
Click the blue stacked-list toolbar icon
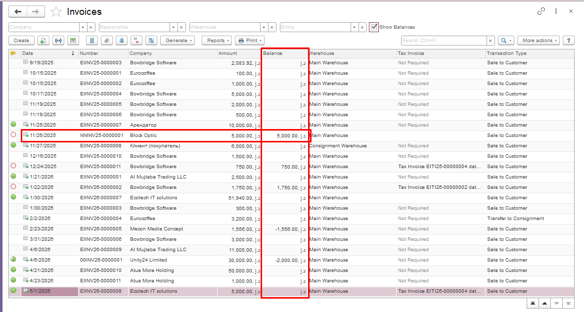(x=91, y=40)
